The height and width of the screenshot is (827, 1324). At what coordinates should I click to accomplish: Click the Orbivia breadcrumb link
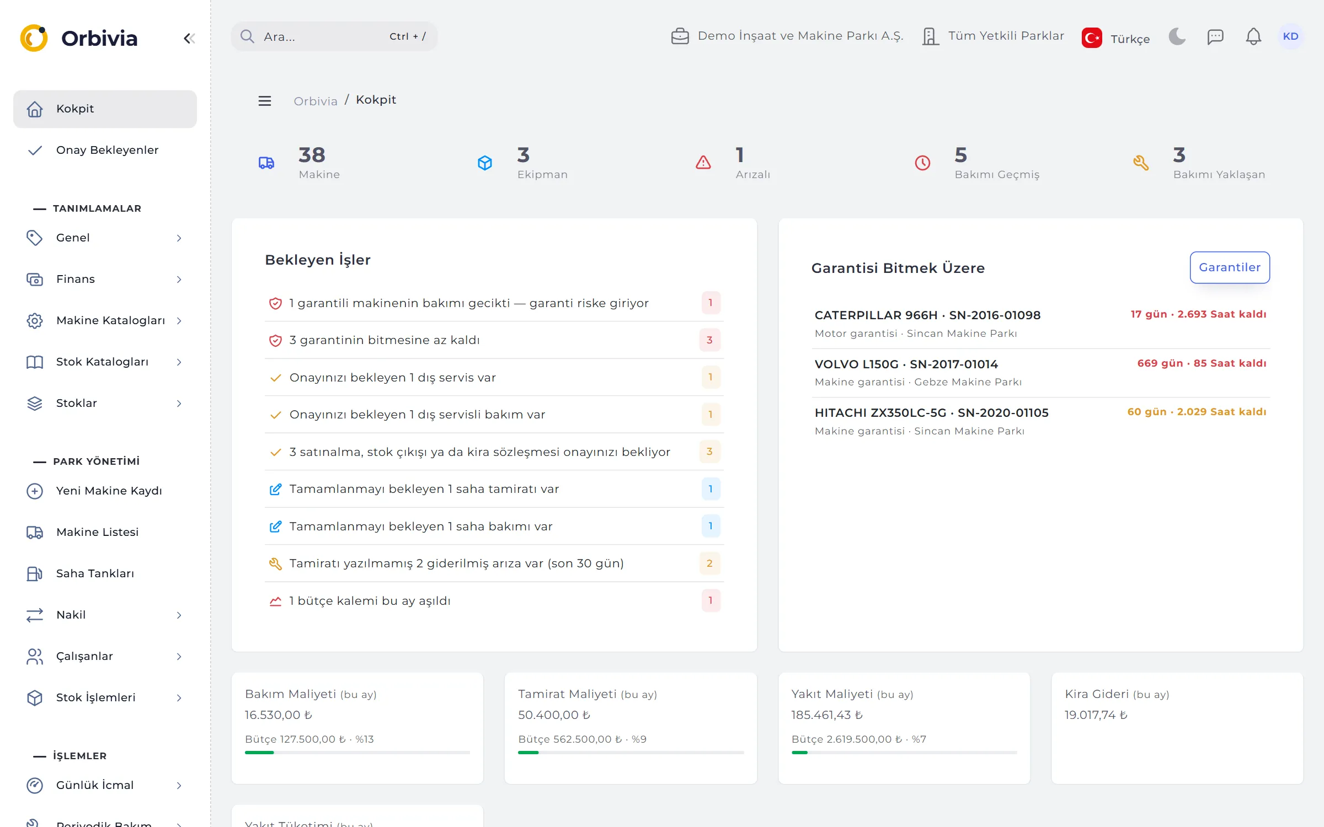coord(315,101)
